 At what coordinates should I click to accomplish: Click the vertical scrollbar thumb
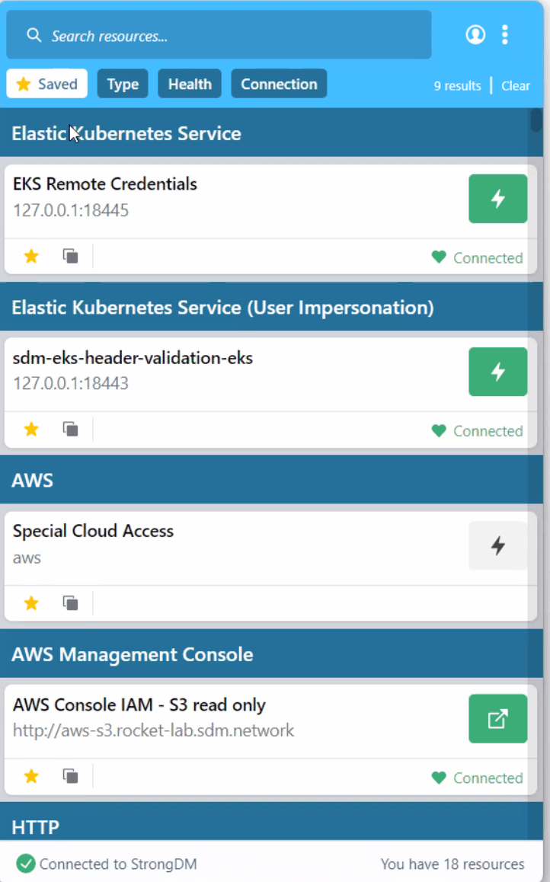click(x=536, y=120)
